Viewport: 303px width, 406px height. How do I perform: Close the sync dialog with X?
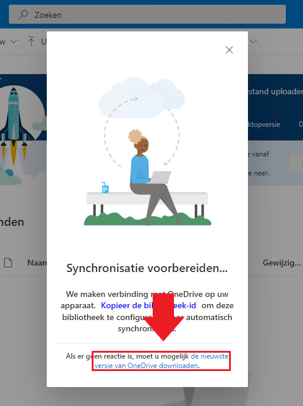pyautogui.click(x=229, y=50)
